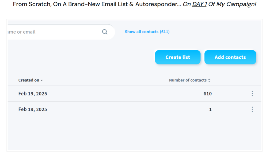The image size is (274, 157).
Task: Click the italic Of My Campaign! text
Action: point(232,5)
